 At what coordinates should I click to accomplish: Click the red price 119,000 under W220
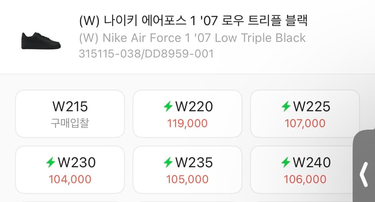(x=187, y=123)
